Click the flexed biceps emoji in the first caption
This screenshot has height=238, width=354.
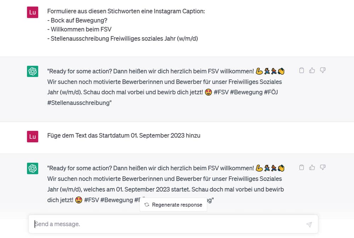259,71
